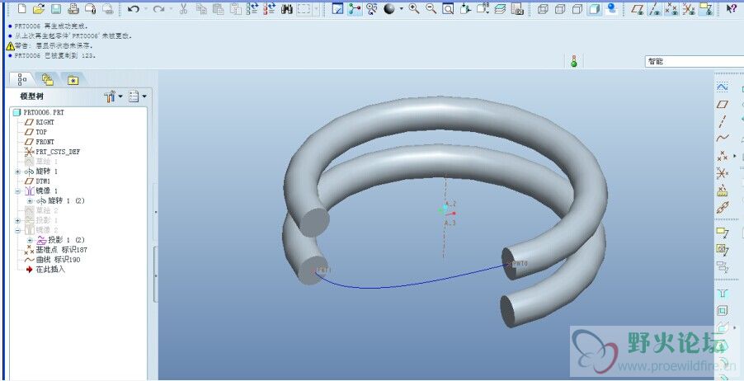Start the view manager
Viewport: 744px width, 381px height.
pos(517,9)
